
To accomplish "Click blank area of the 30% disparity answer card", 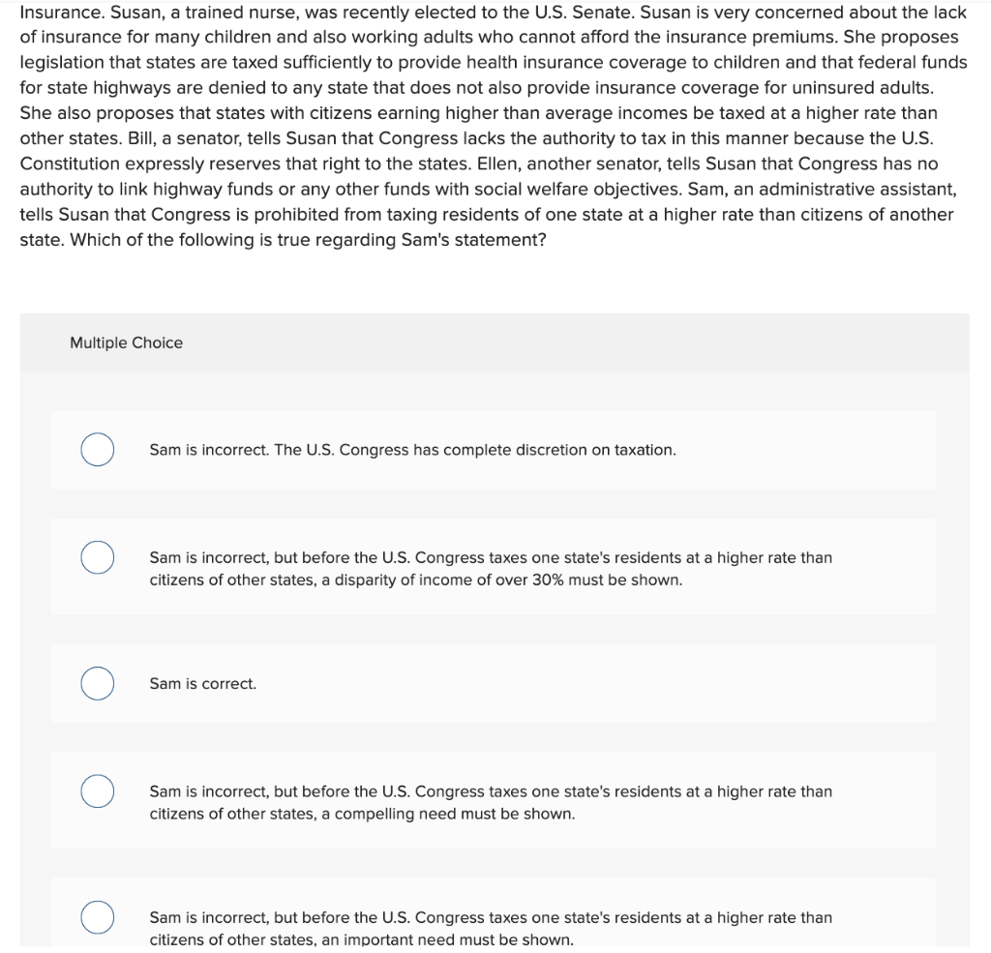I will click(x=885, y=567).
